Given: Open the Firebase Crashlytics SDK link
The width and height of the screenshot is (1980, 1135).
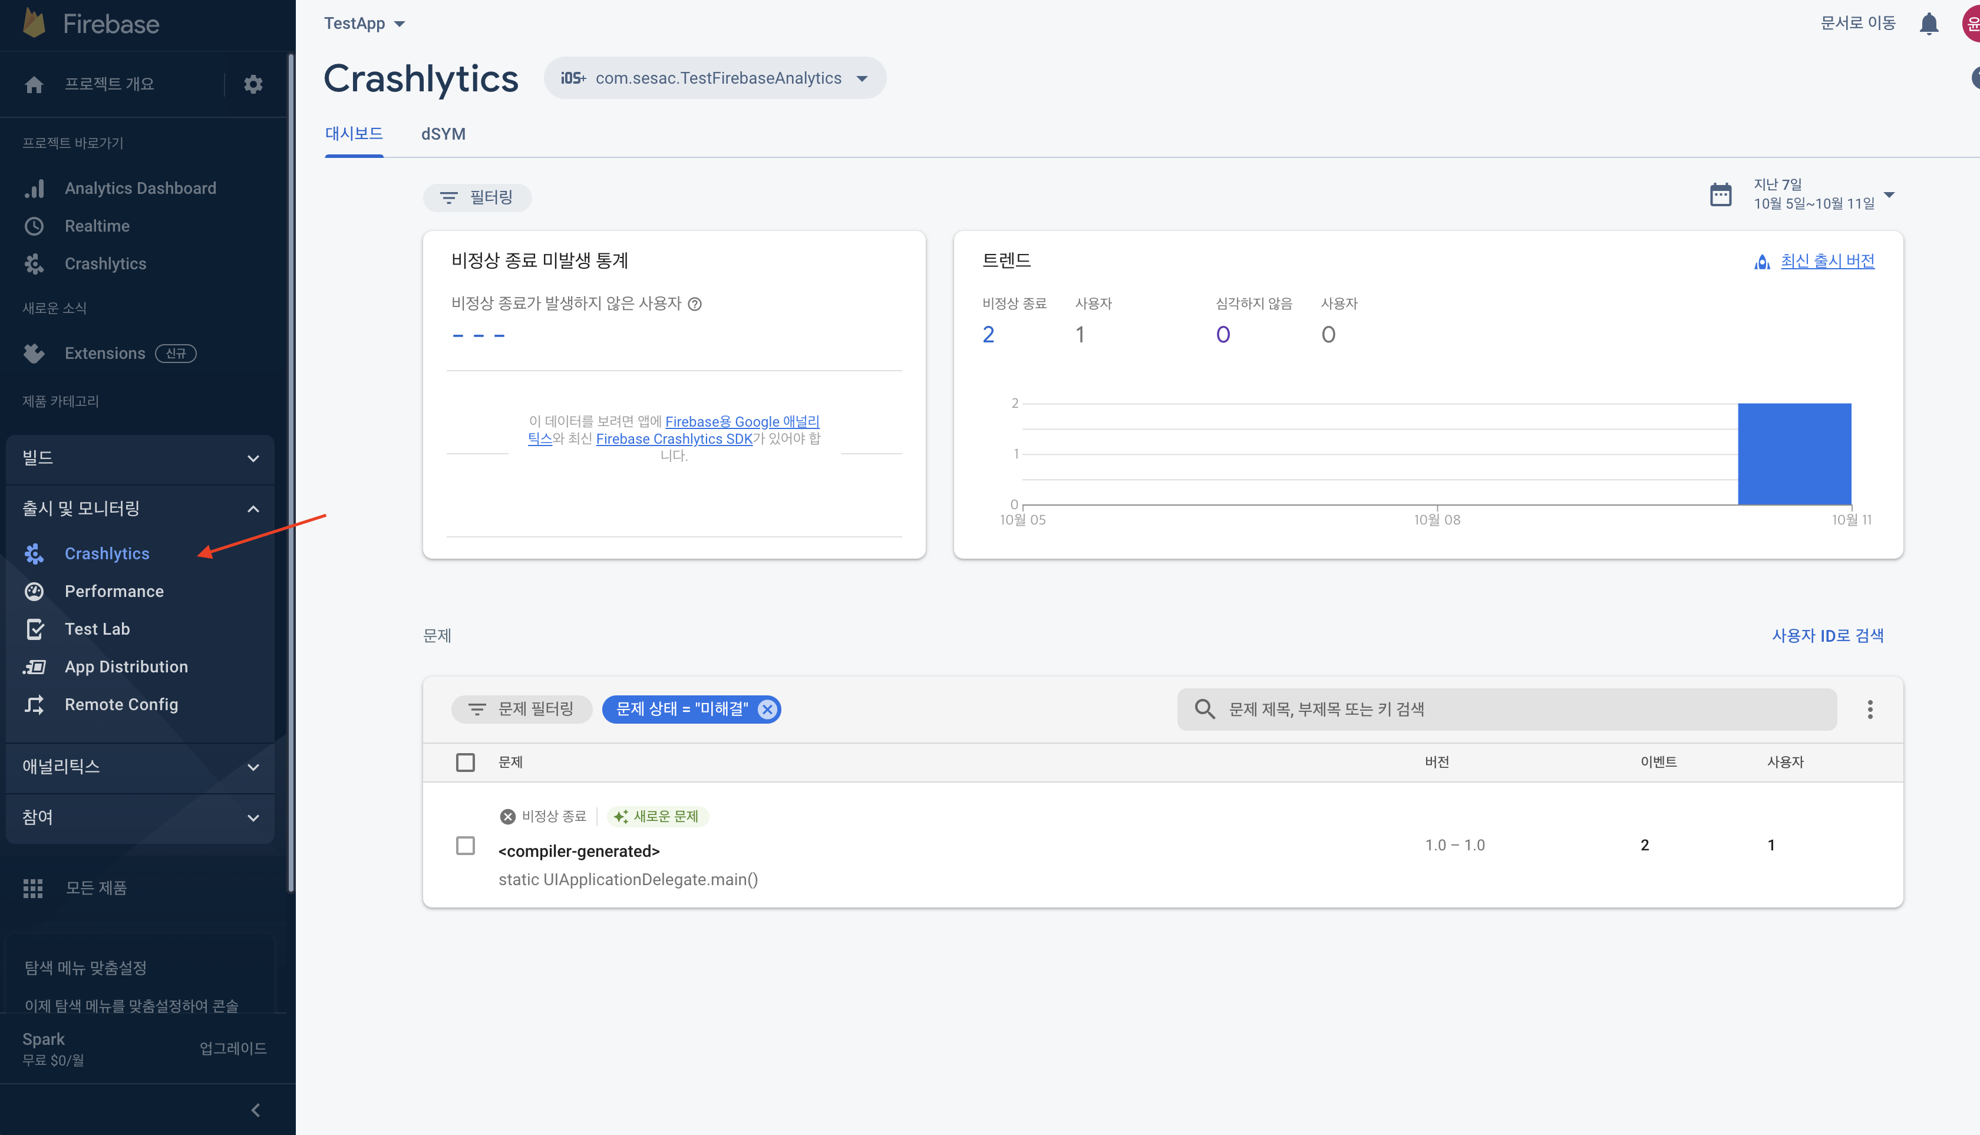Looking at the screenshot, I should pyautogui.click(x=674, y=439).
